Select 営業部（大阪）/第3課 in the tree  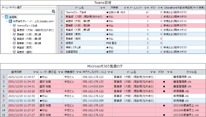[x=29, y=43]
